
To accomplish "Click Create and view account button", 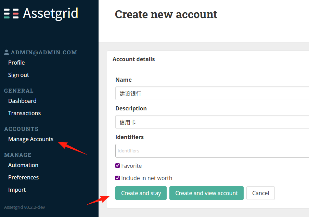I will coord(206,193).
